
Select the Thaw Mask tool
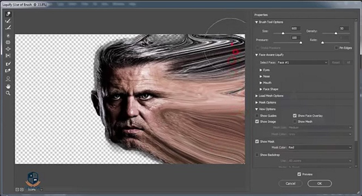pyautogui.click(x=8, y=71)
